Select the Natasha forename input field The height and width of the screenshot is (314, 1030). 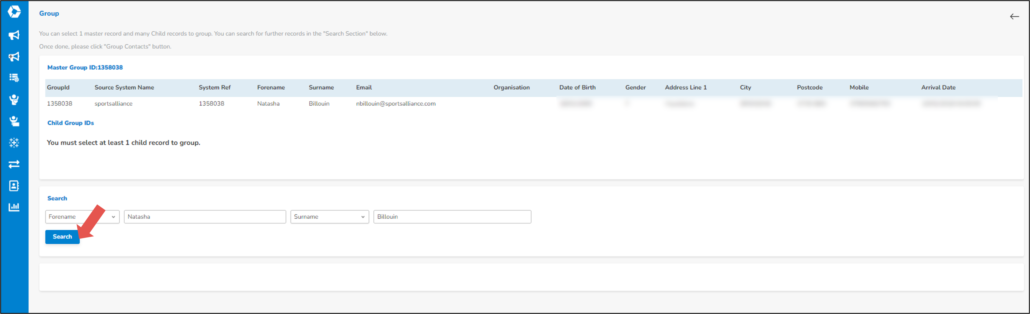tap(205, 217)
